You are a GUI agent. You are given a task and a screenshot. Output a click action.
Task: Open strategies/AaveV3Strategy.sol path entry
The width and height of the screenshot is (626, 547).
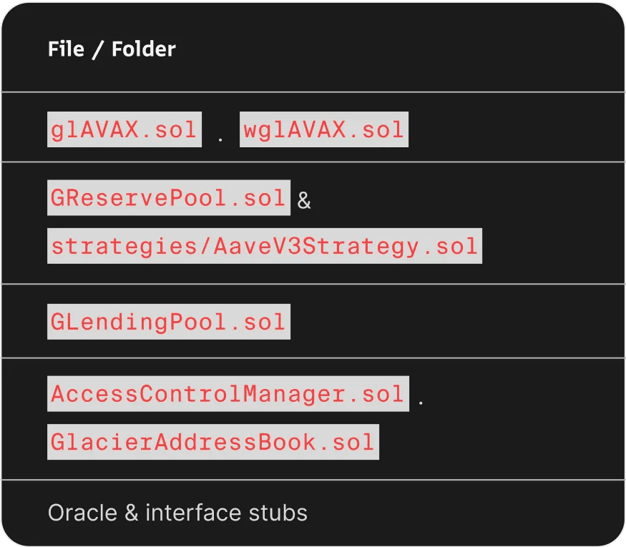click(264, 246)
